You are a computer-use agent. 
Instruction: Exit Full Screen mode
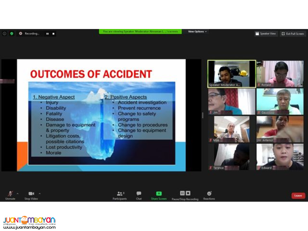click(x=293, y=34)
